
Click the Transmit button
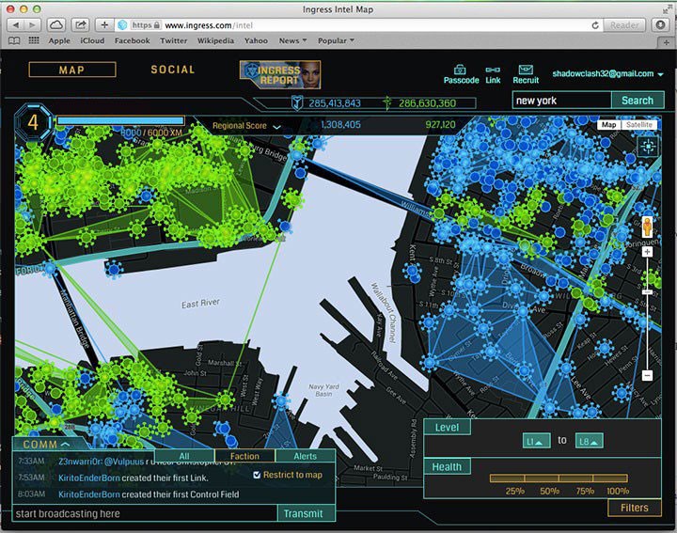(303, 513)
